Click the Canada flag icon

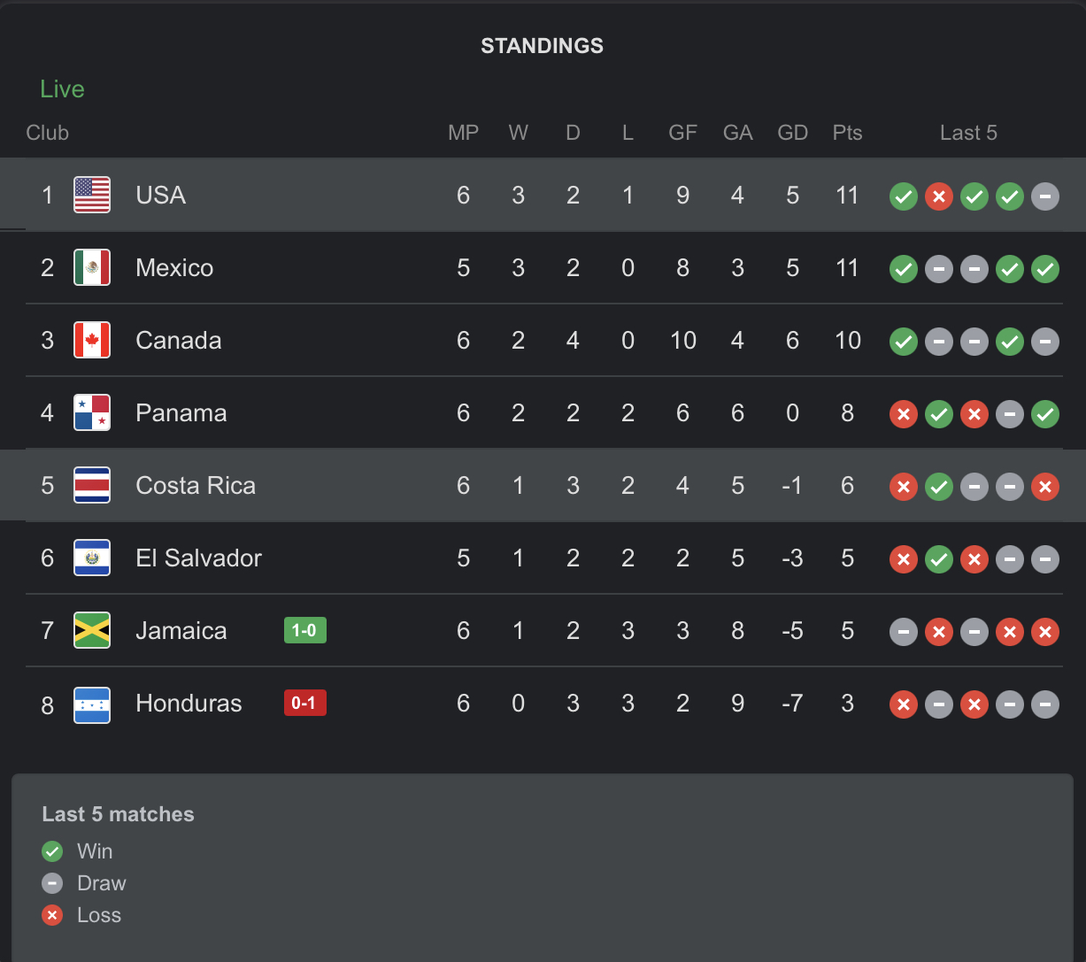(92, 340)
